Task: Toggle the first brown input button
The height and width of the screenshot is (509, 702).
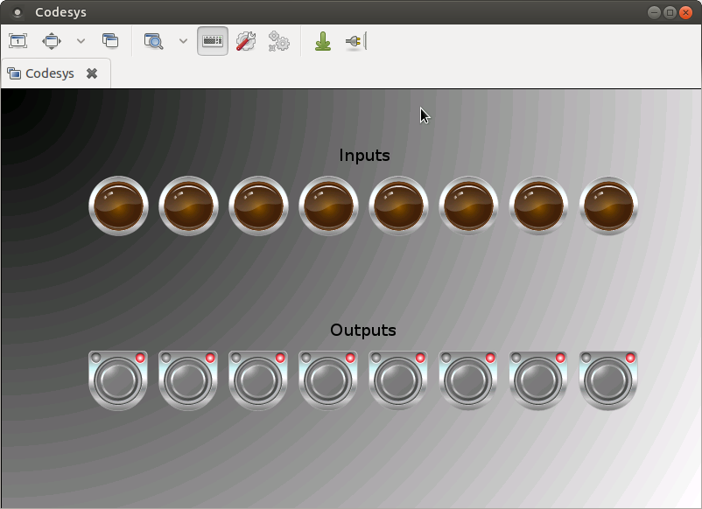Action: click(119, 206)
